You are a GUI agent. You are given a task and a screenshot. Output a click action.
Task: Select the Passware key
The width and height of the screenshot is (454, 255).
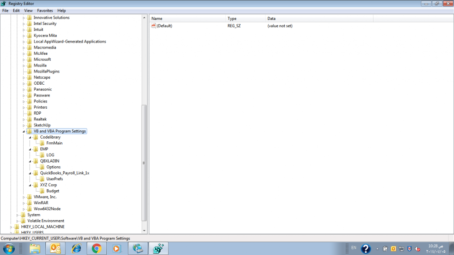click(42, 95)
